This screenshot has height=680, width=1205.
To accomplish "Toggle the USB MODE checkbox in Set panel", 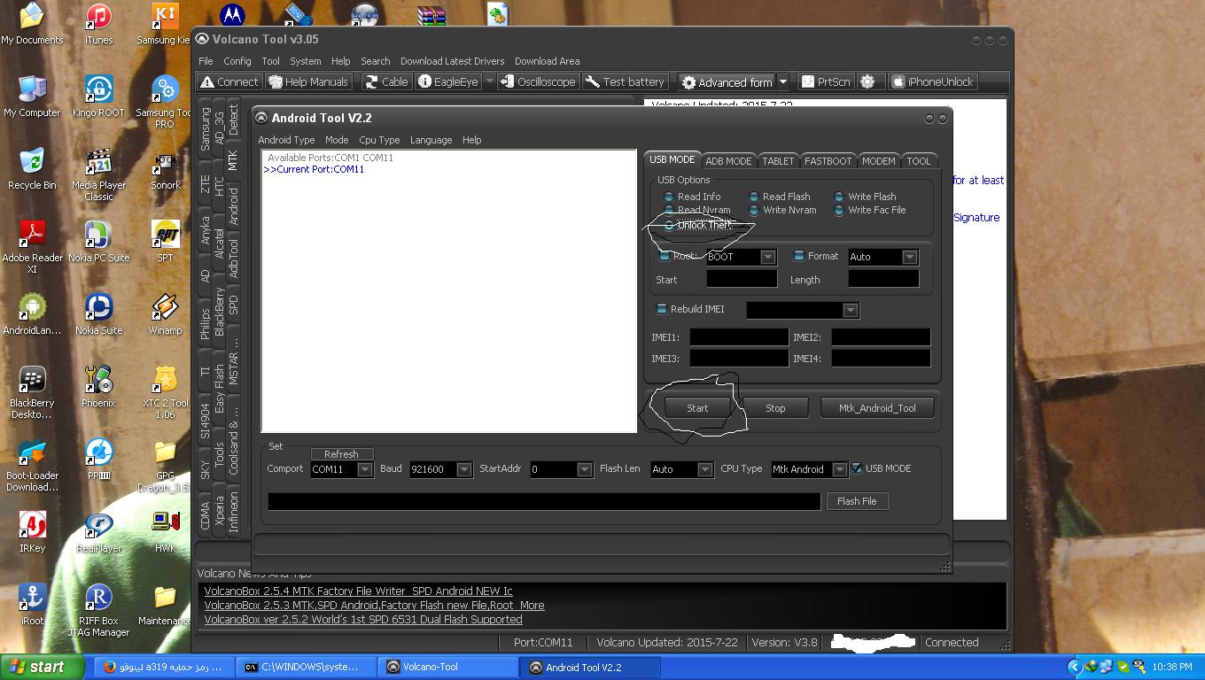I will pyautogui.click(x=857, y=468).
